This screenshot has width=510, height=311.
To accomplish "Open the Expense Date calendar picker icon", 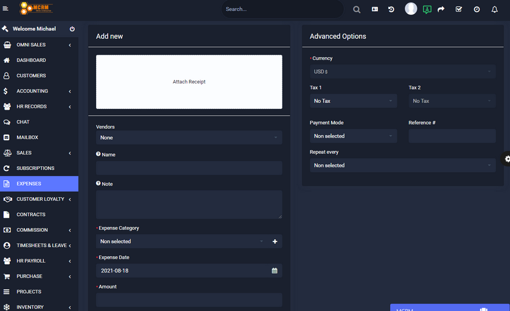I will pos(274,271).
